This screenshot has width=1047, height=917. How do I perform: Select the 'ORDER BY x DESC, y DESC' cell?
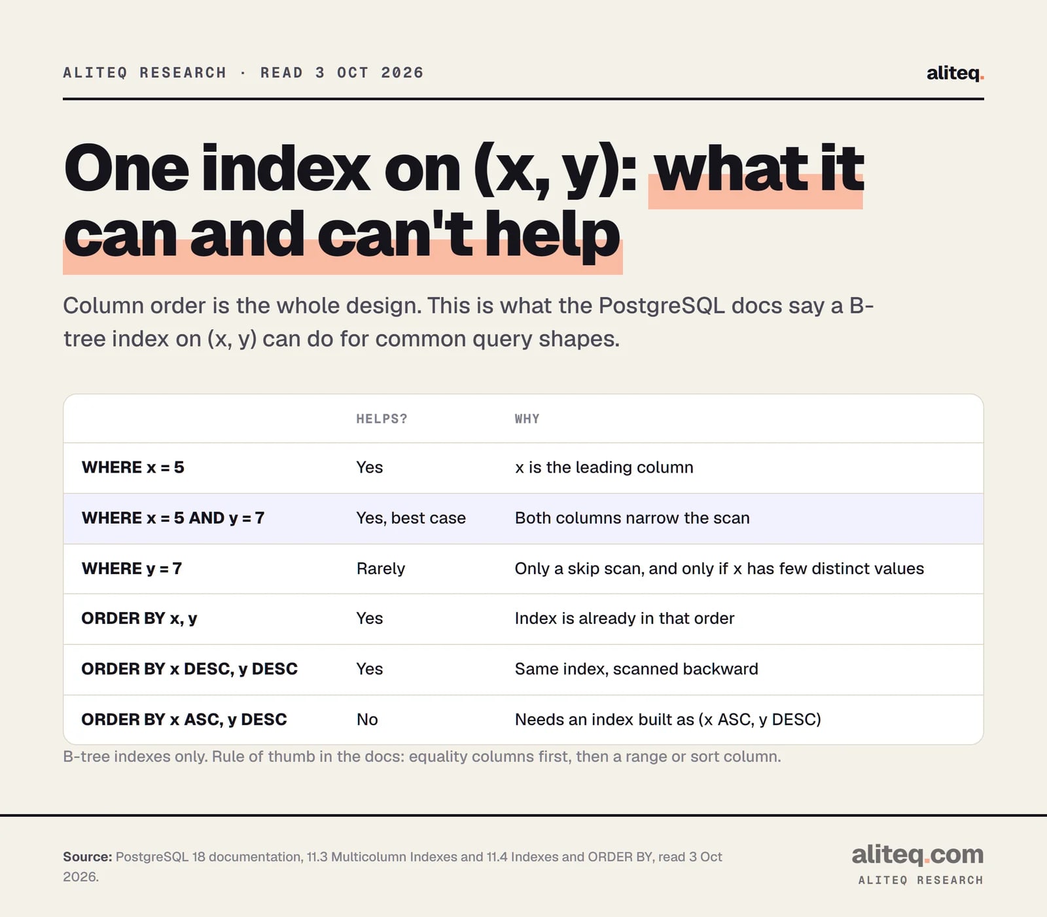(x=189, y=669)
